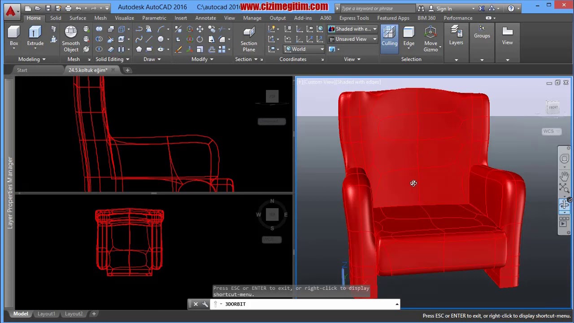The height and width of the screenshot is (323, 574).
Task: Select the Edge selection filter
Action: coord(409,36)
